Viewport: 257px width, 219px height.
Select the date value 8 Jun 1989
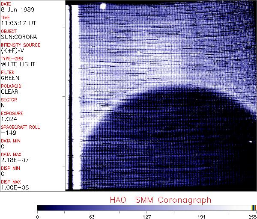pyautogui.click(x=13, y=9)
